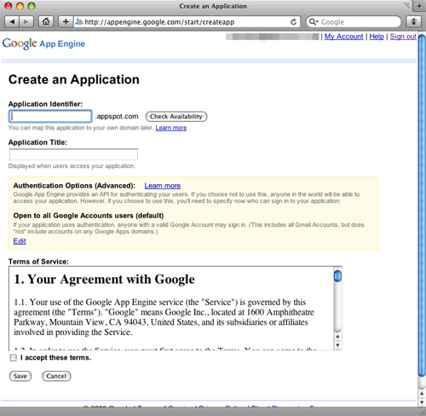This screenshot has height=416, width=426.
Task: Zoom the window with green button
Action: click(32, 6)
